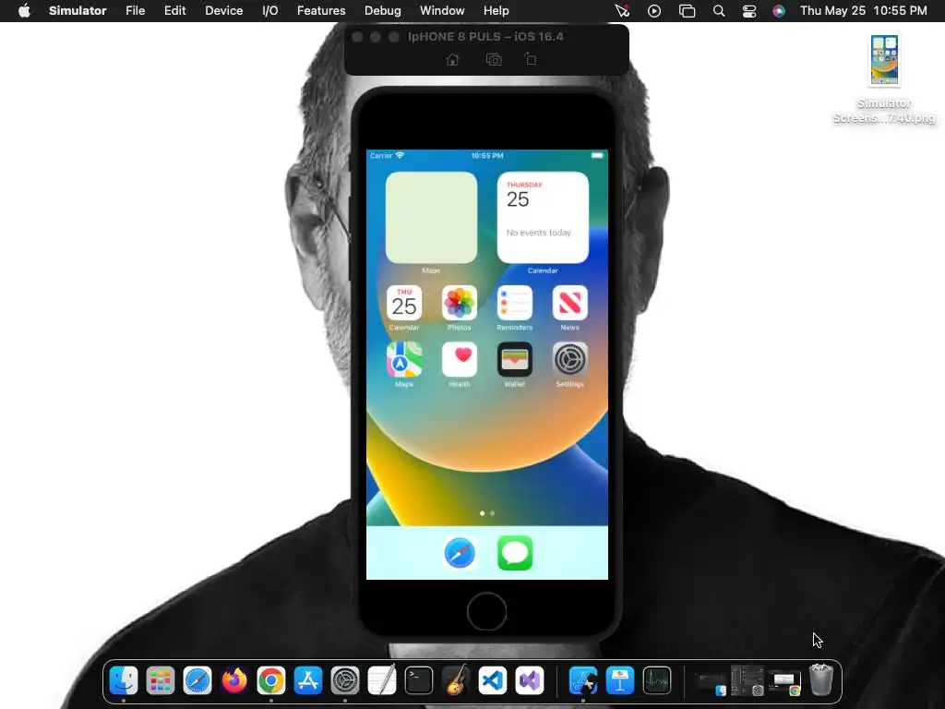Open the Calendar app on iPhone home screen
The height and width of the screenshot is (709, 945).
click(x=404, y=303)
